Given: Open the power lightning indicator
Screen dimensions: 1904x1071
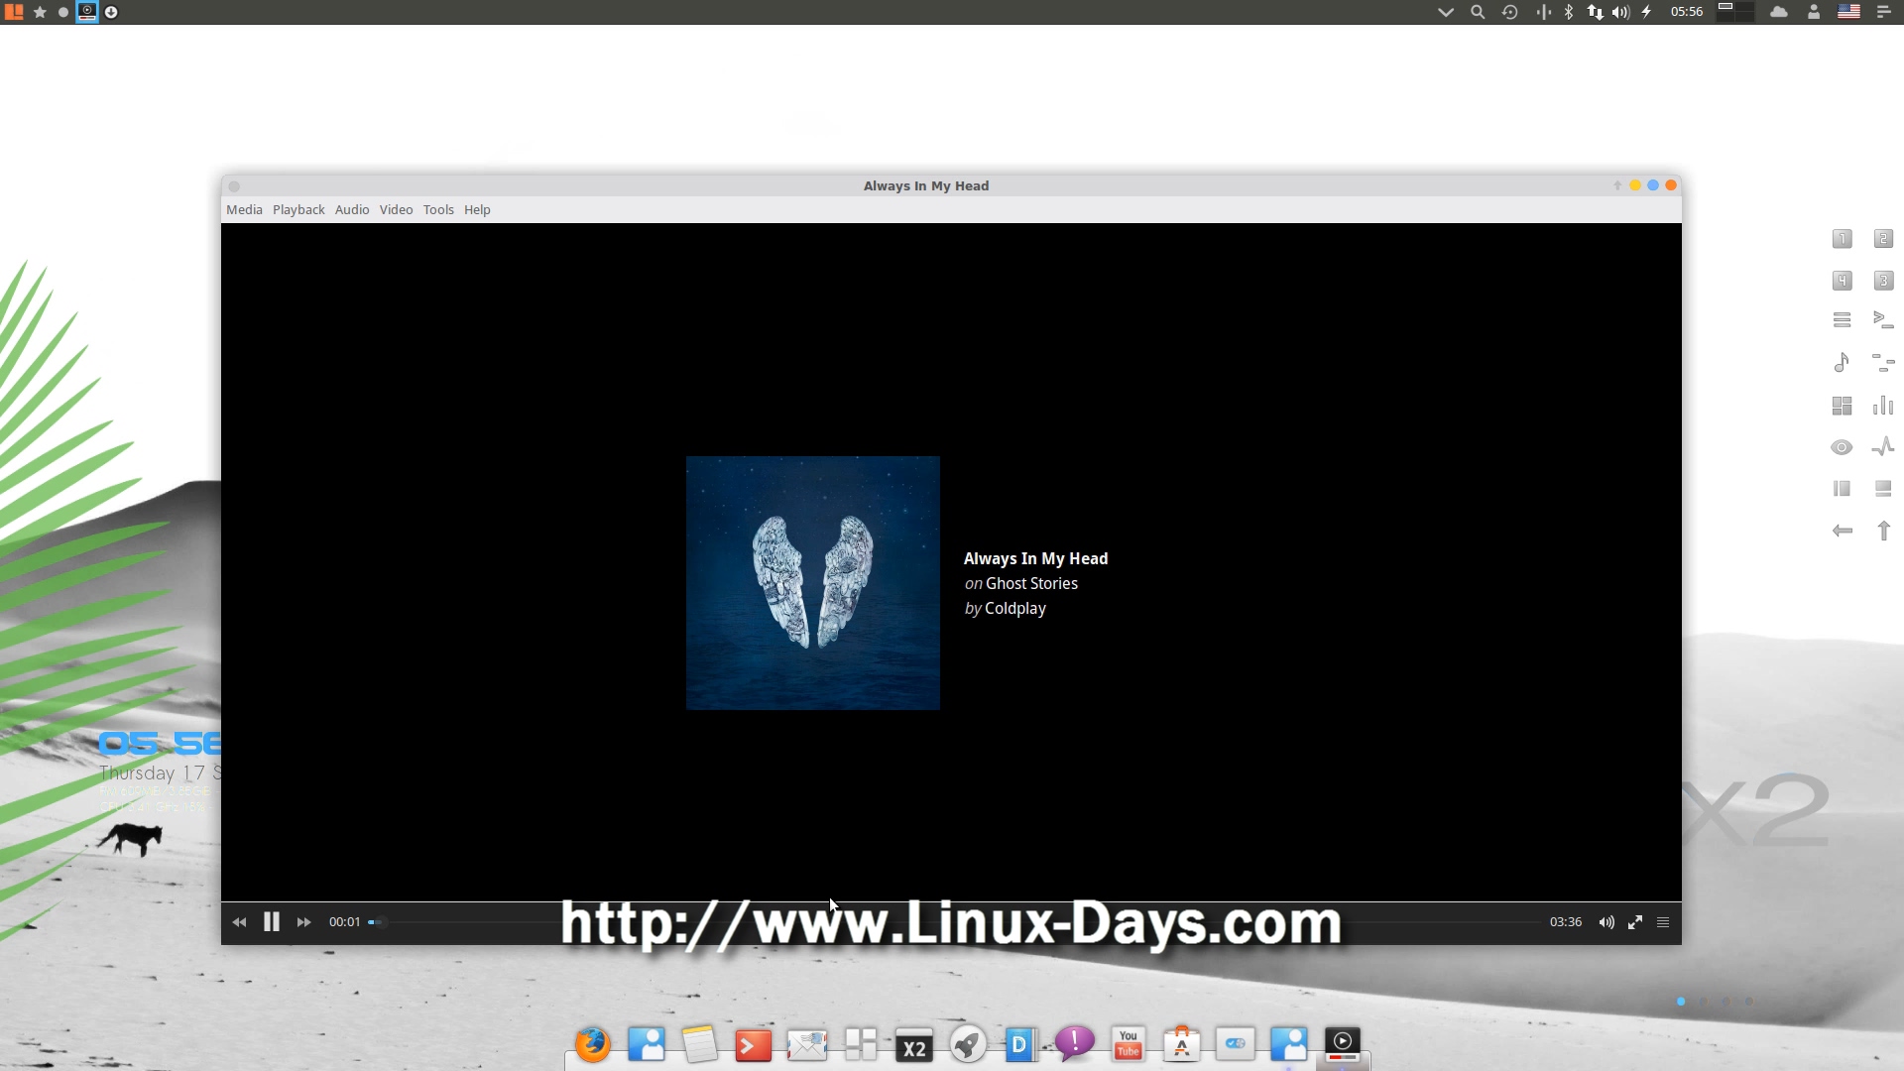Looking at the screenshot, I should pos(1646,12).
